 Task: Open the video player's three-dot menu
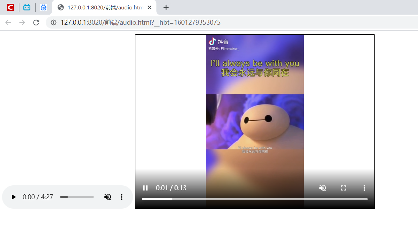(364, 188)
